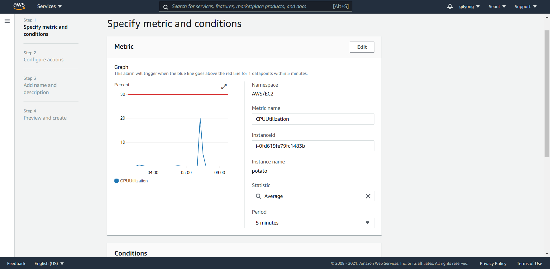The height and width of the screenshot is (269, 550).
Task: Toggle the hamburger navigation menu
Action: 7,21
